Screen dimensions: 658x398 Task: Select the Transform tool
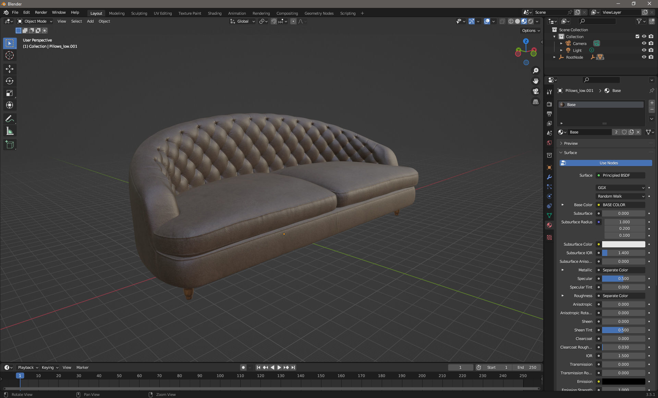(10, 105)
